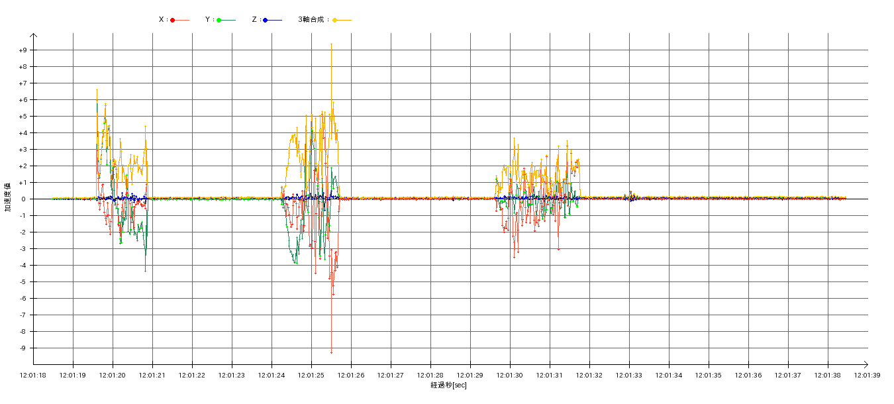
Task: Click the red X legend marker
Action: click(x=173, y=20)
